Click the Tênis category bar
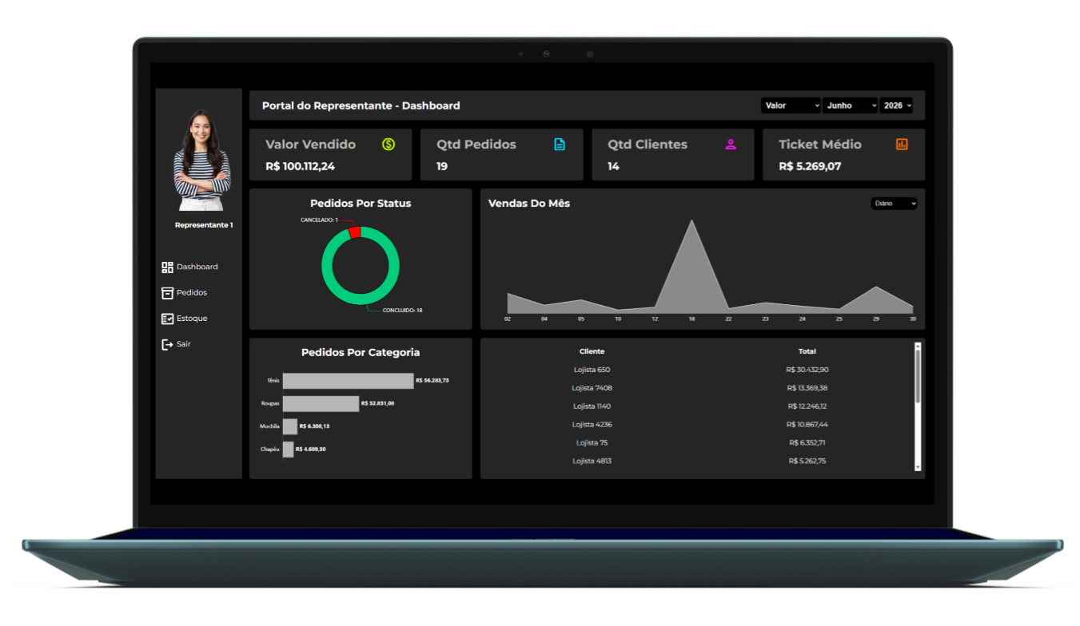 pos(348,381)
